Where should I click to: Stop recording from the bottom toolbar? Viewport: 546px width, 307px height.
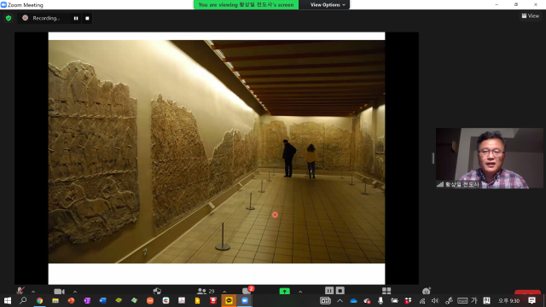click(x=340, y=290)
